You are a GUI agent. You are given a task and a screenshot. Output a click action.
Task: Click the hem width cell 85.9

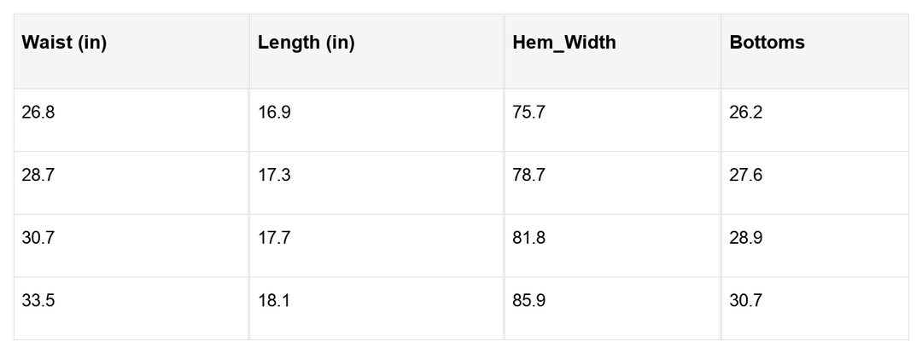coord(528,301)
